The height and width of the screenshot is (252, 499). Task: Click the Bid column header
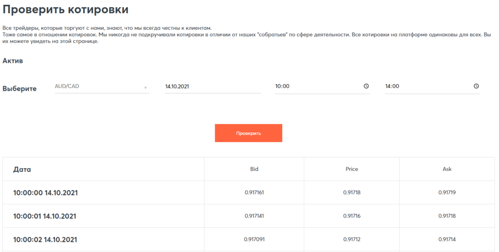coord(254,169)
